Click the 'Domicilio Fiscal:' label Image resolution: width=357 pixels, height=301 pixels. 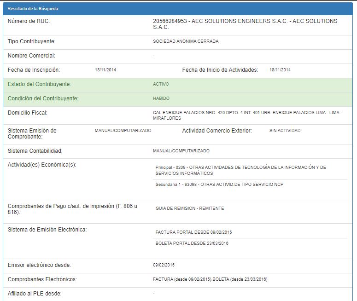[x=28, y=113]
